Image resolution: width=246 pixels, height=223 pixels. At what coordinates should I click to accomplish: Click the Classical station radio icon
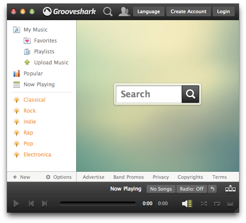(17, 100)
